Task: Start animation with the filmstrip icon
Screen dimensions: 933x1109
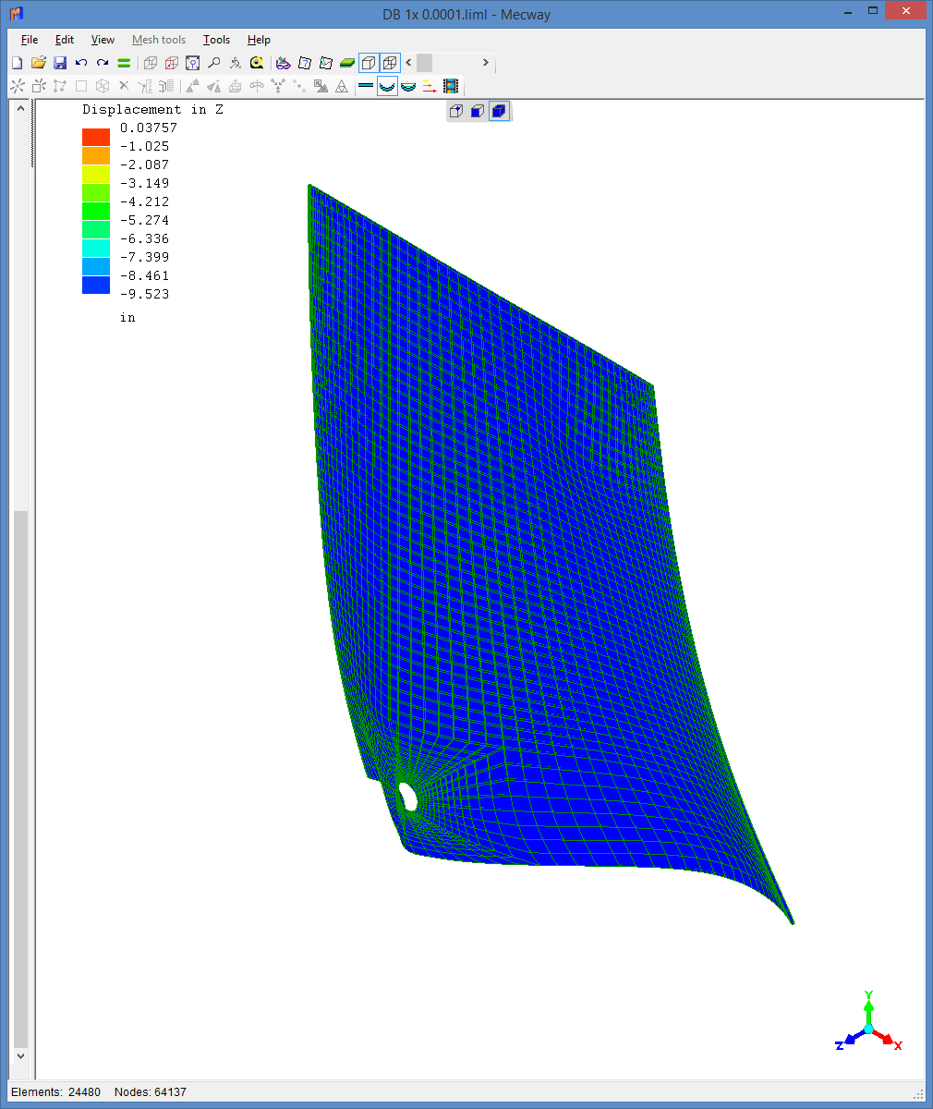Action: (451, 86)
